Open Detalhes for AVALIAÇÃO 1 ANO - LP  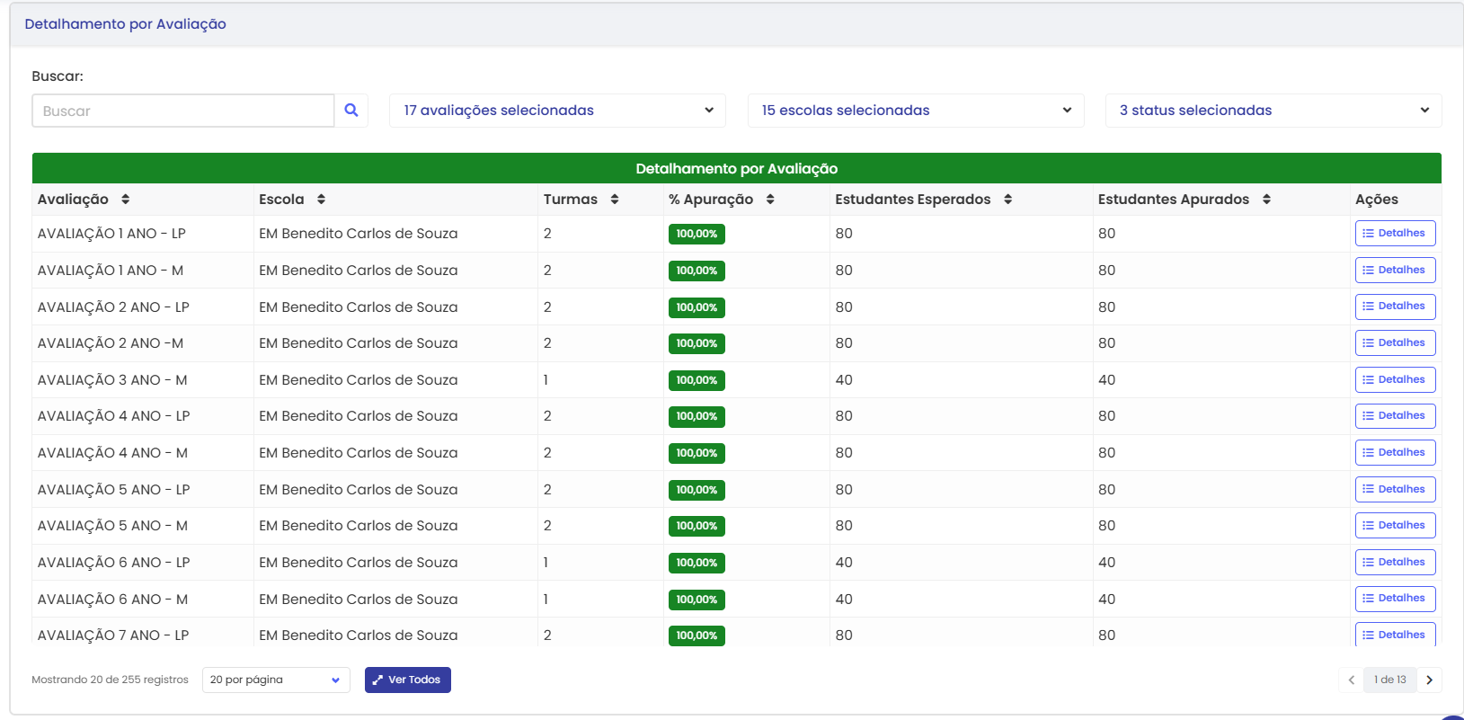pyautogui.click(x=1395, y=234)
